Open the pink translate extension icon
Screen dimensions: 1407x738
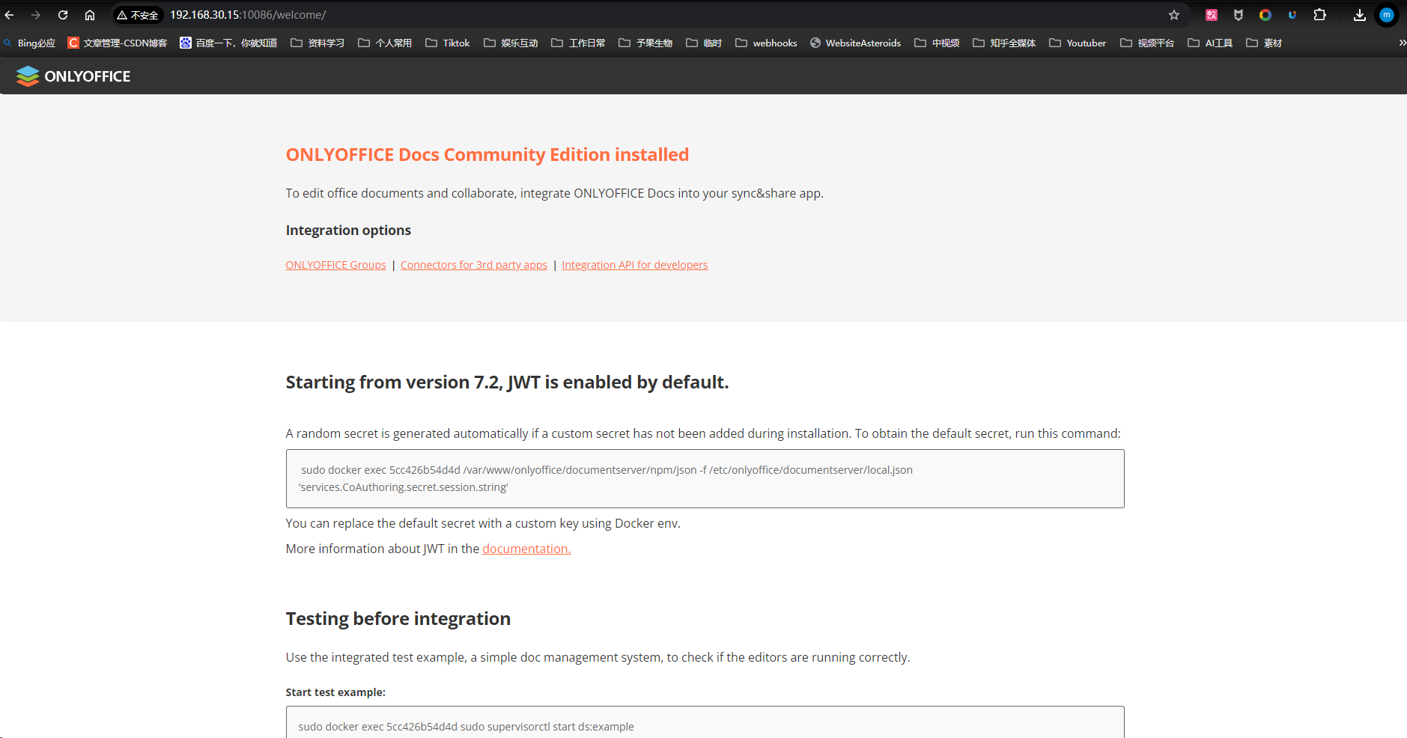(1212, 15)
